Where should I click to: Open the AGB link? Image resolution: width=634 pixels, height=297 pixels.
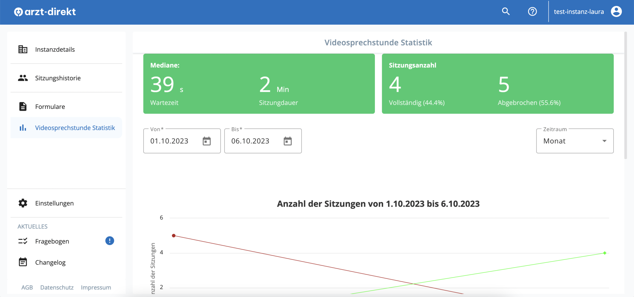tap(27, 287)
